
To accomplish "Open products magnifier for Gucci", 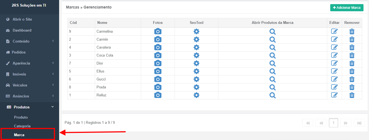I will [272, 79].
